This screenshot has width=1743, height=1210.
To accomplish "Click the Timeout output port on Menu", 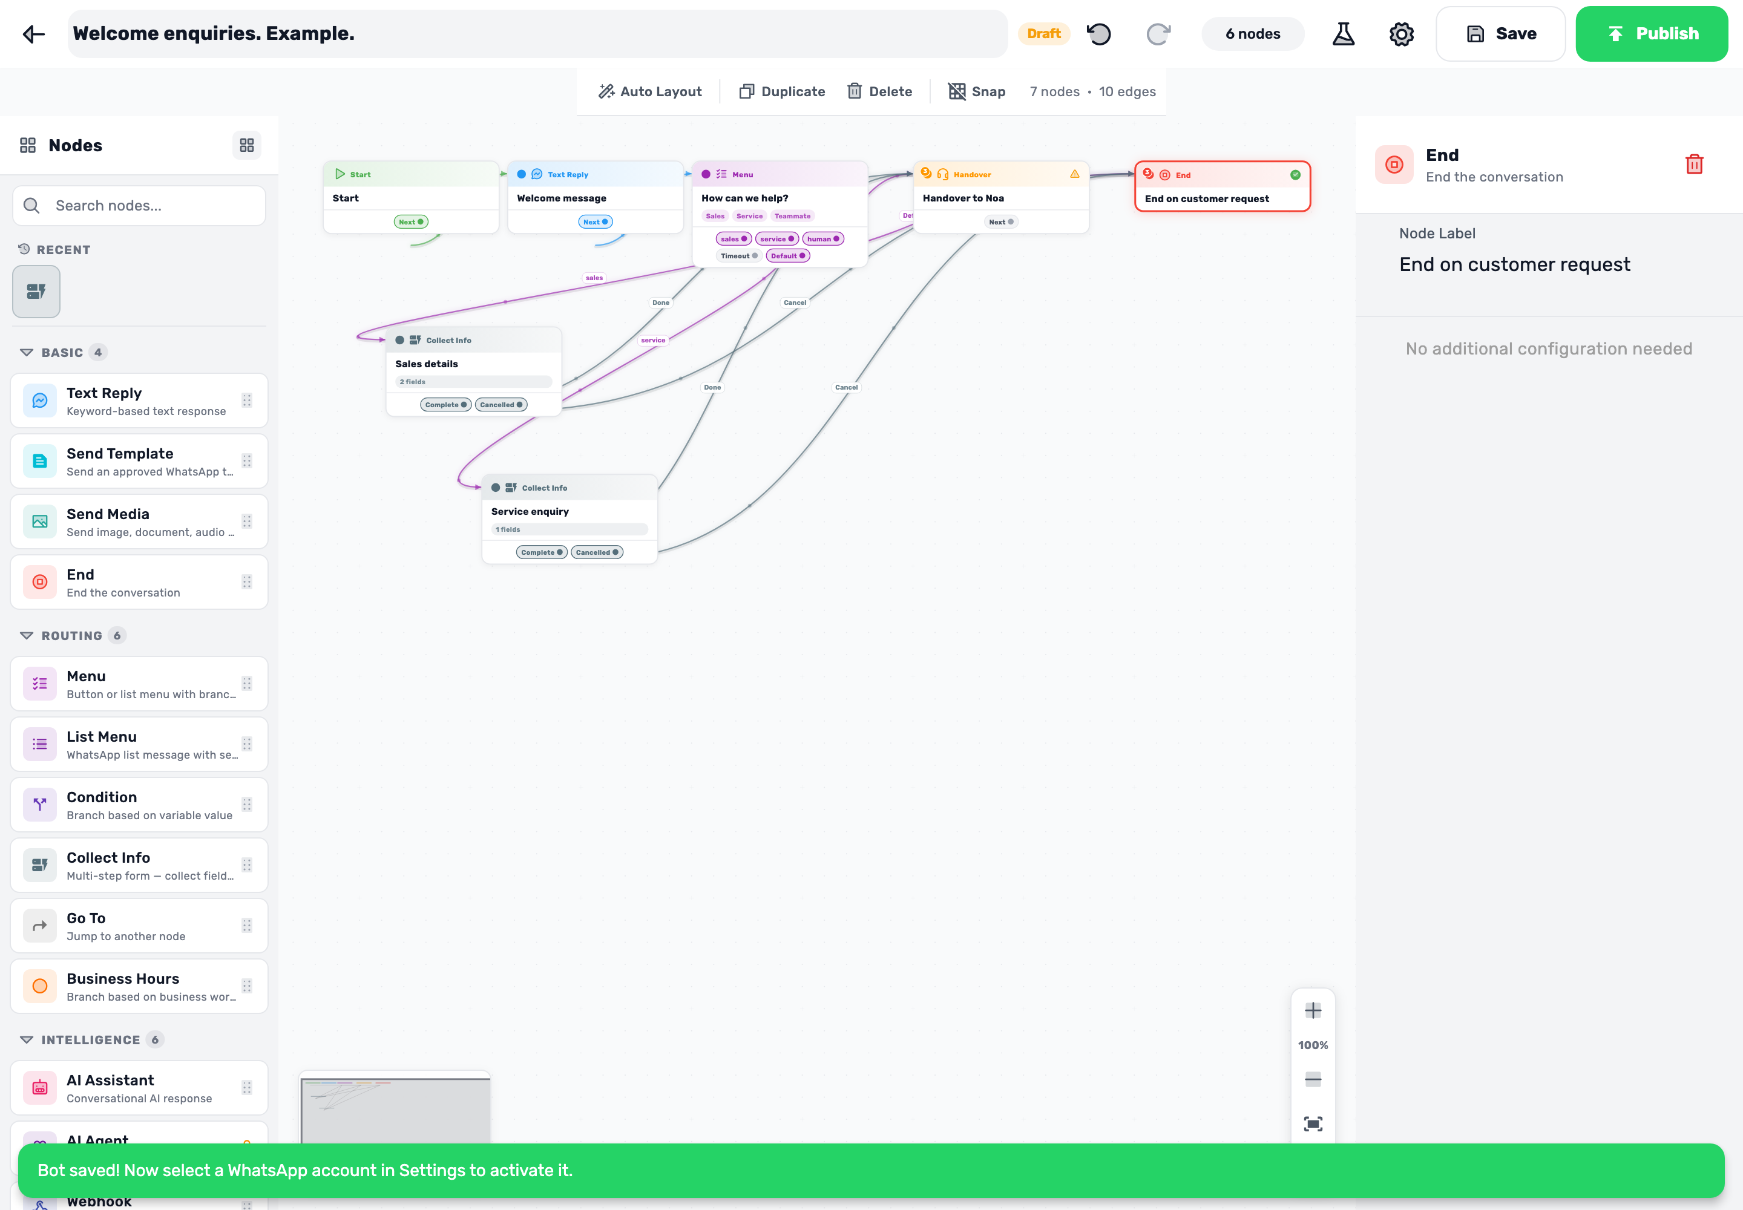I will click(739, 255).
